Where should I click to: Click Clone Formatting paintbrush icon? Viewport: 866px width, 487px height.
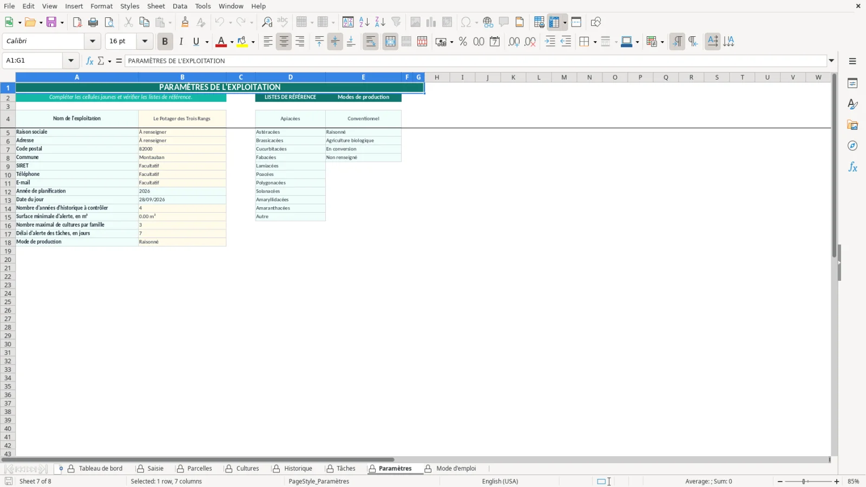pos(185,22)
